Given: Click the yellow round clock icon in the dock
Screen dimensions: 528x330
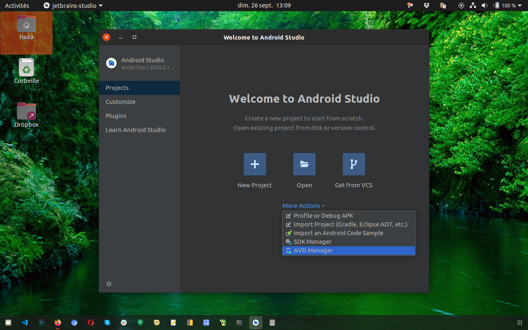Looking at the screenshot, I should [x=157, y=323].
